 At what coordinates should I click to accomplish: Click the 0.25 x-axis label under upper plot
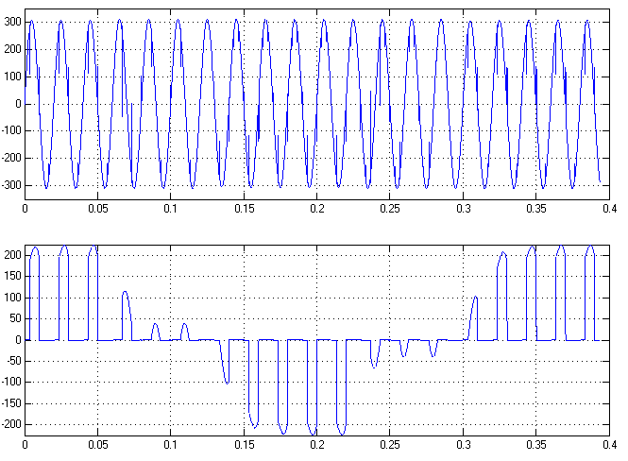click(390, 209)
